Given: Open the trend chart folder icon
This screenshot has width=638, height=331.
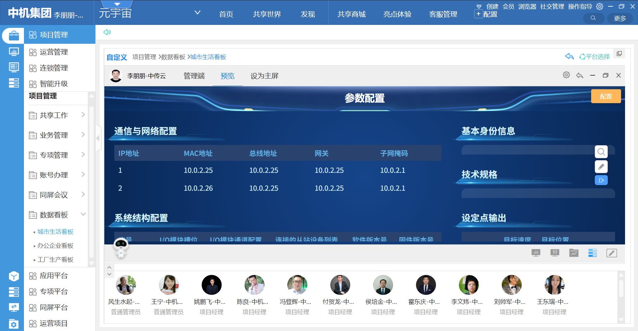Looking at the screenshot, I should click(x=574, y=253).
